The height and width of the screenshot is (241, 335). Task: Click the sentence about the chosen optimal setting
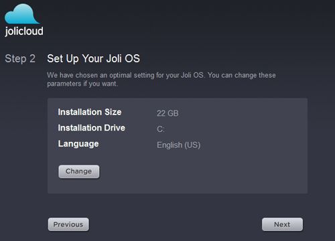point(126,75)
